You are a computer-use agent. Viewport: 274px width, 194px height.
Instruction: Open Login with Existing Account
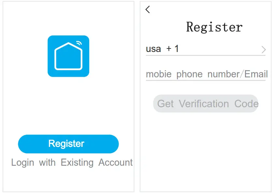click(72, 162)
